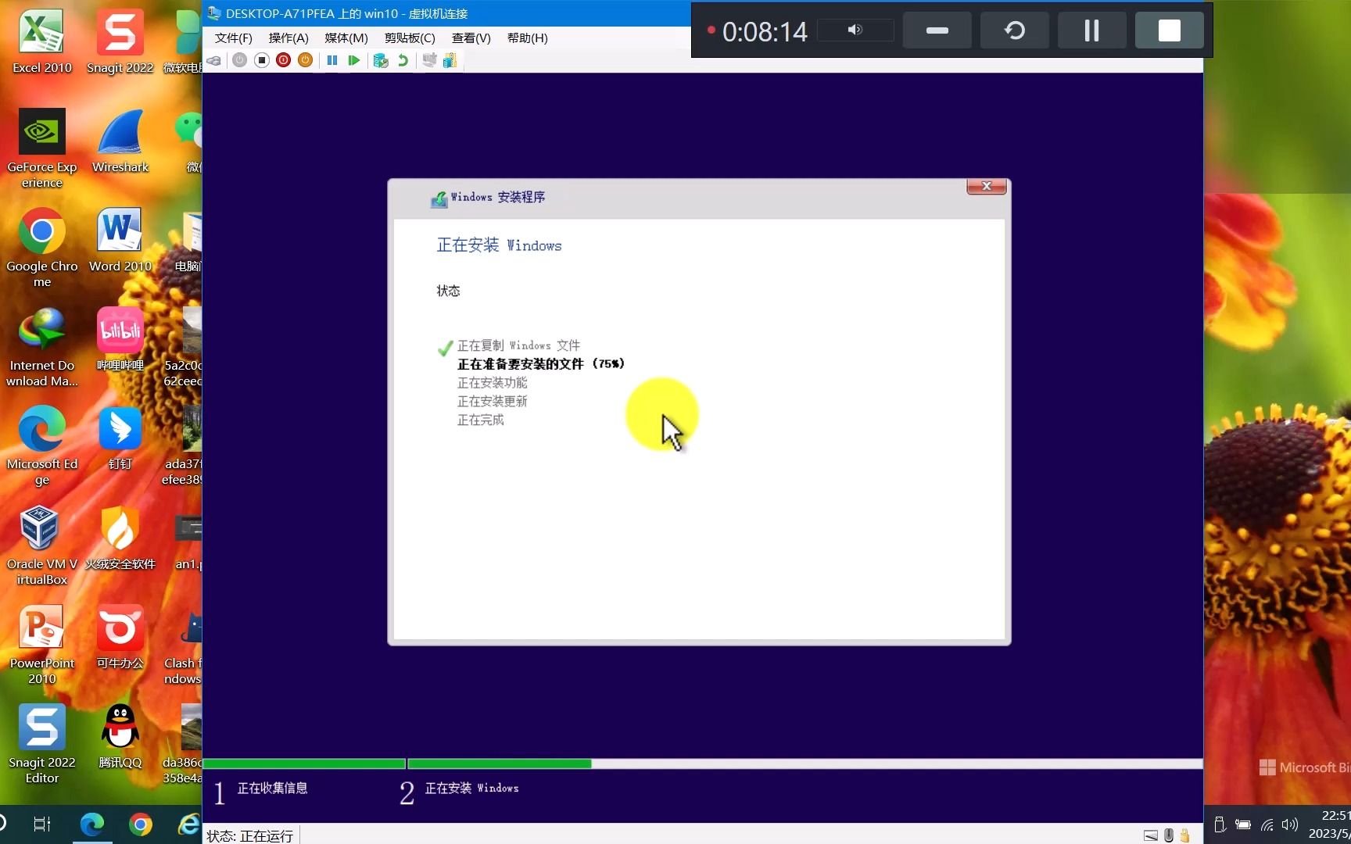Open Excel 2010 desktop icon
This screenshot has width=1351, height=844.
point(41,42)
